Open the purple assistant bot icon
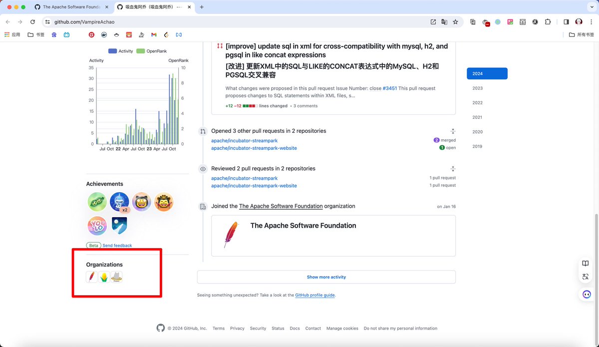The width and height of the screenshot is (599, 347). click(587, 294)
